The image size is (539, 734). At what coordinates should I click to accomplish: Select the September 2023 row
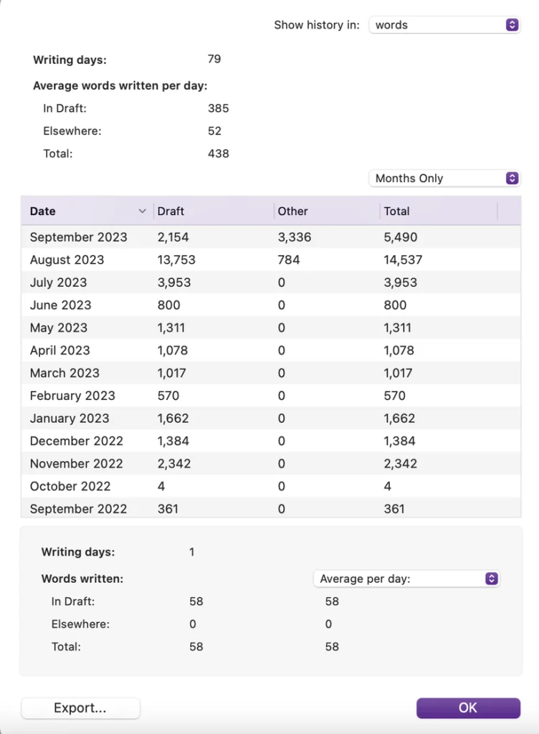coord(271,237)
